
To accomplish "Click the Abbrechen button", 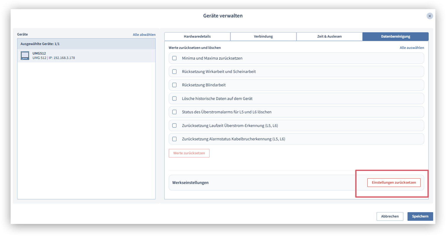I will click(390, 216).
